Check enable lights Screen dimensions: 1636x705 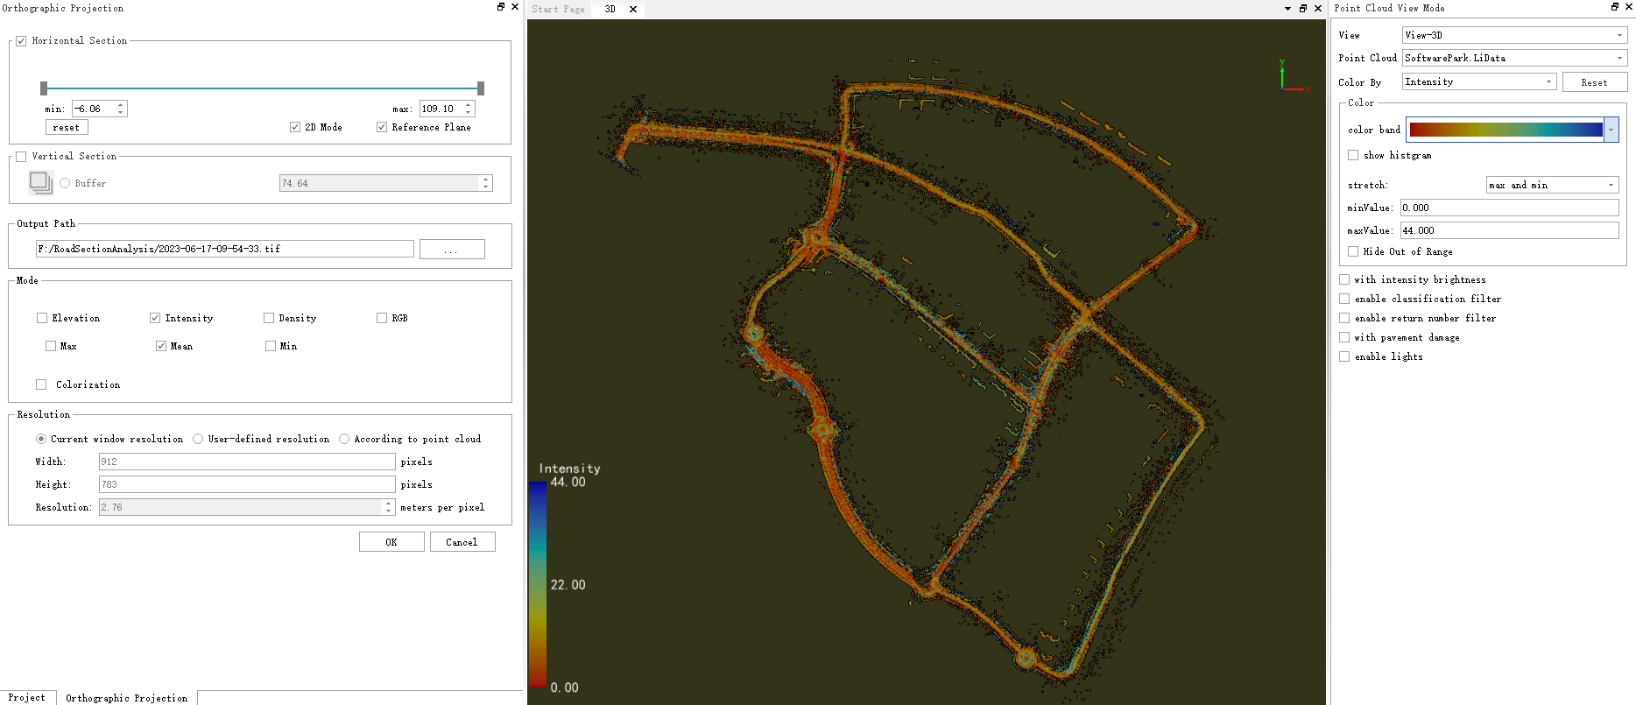1344,356
